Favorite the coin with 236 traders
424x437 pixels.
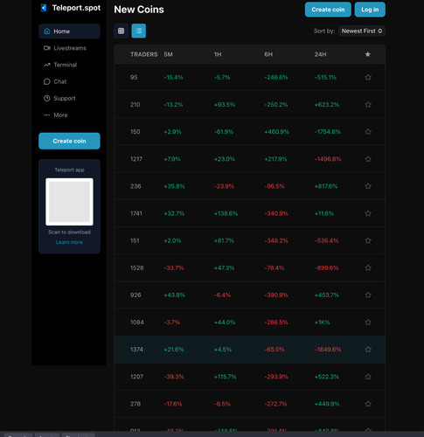(x=368, y=186)
